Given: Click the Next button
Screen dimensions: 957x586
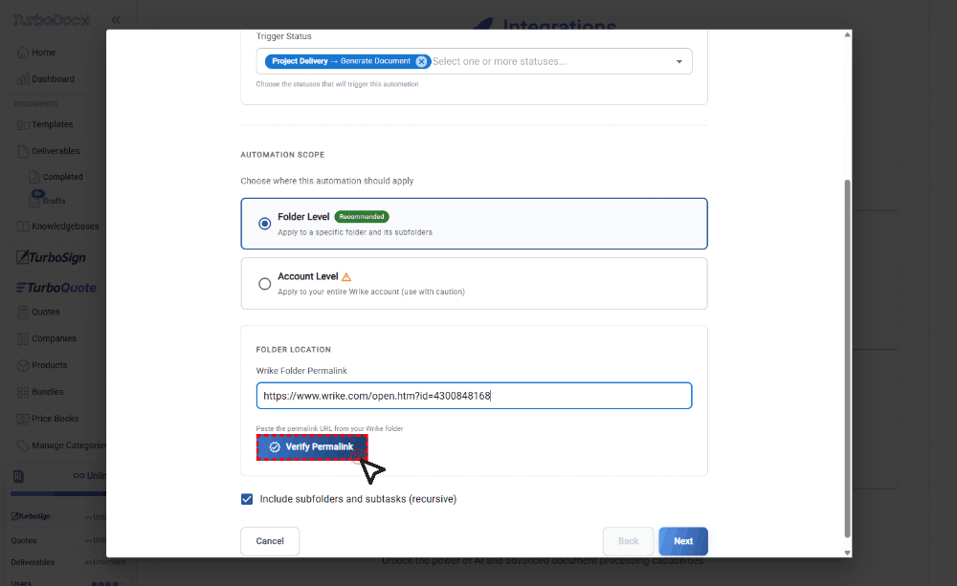Looking at the screenshot, I should point(682,541).
